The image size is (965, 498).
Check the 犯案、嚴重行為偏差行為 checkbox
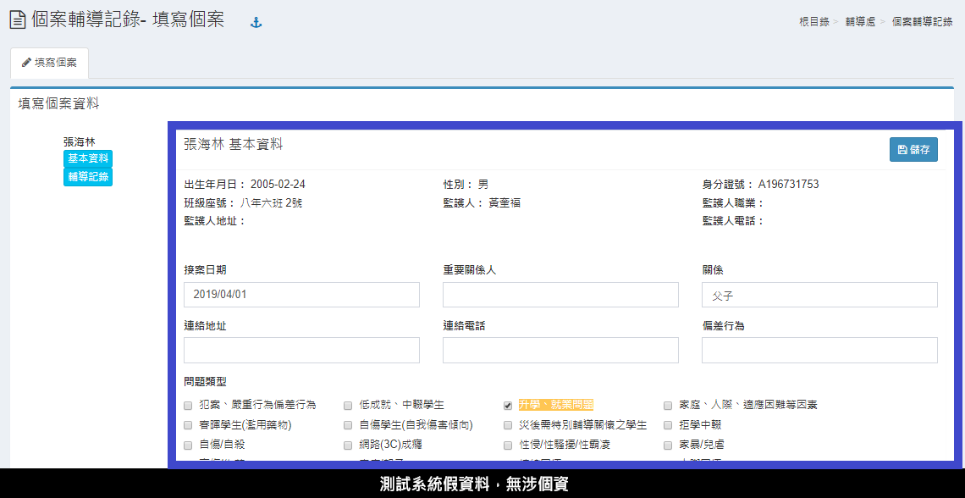(188, 405)
